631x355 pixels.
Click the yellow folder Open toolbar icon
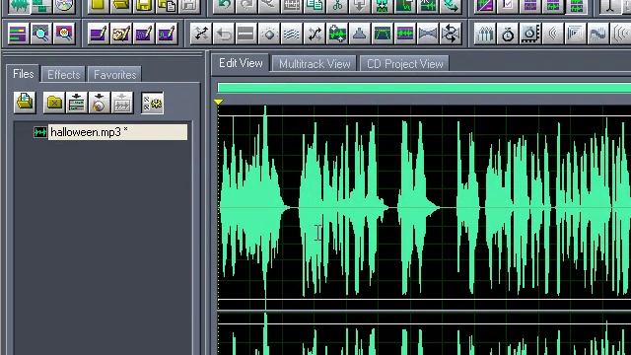pyautogui.click(x=120, y=6)
